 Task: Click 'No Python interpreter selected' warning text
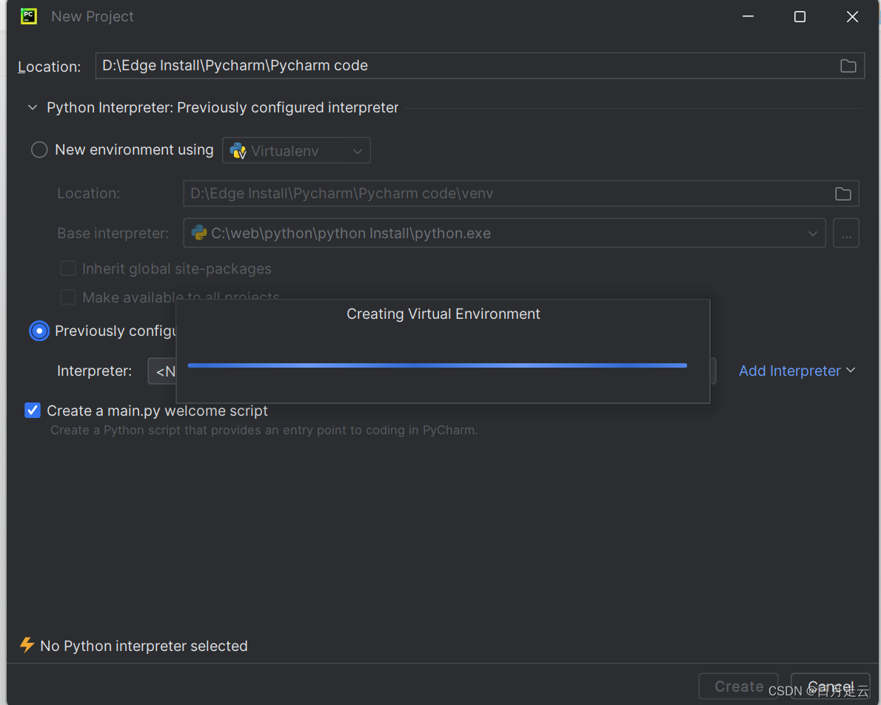(x=144, y=646)
